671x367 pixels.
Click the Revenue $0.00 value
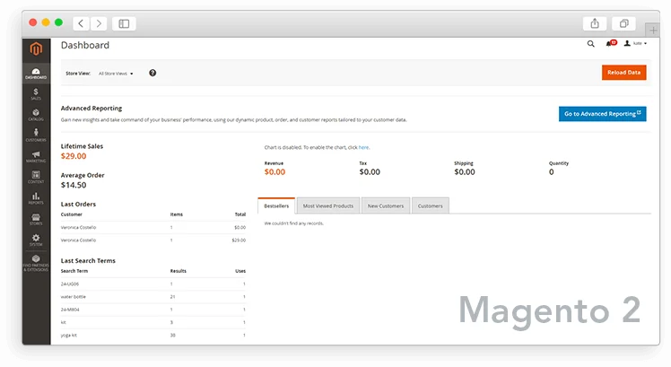tap(274, 172)
